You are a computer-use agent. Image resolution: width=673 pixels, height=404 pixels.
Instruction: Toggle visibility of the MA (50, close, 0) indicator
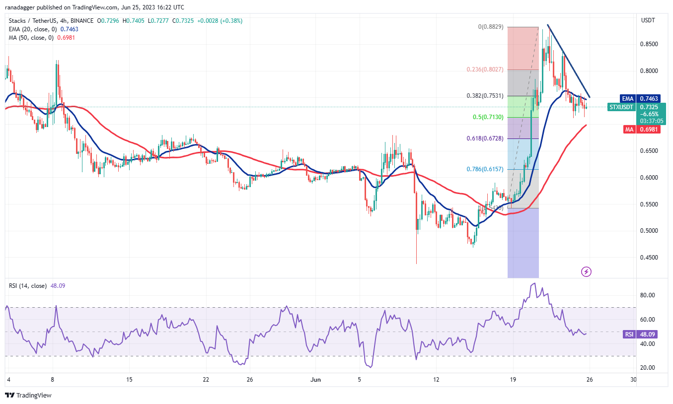30,37
